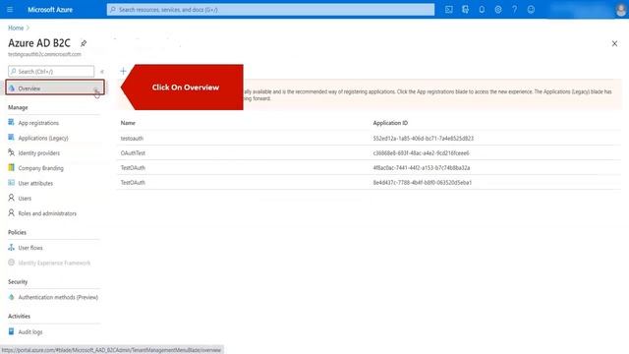The width and height of the screenshot is (629, 354).
Task: Open the account avatar menu
Action: pos(620,9)
